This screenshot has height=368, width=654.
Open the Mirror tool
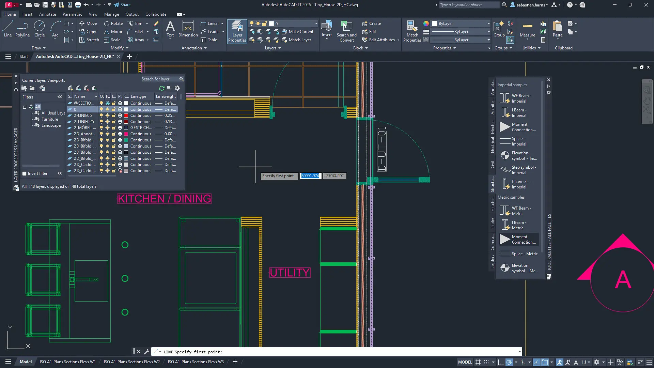click(113, 31)
